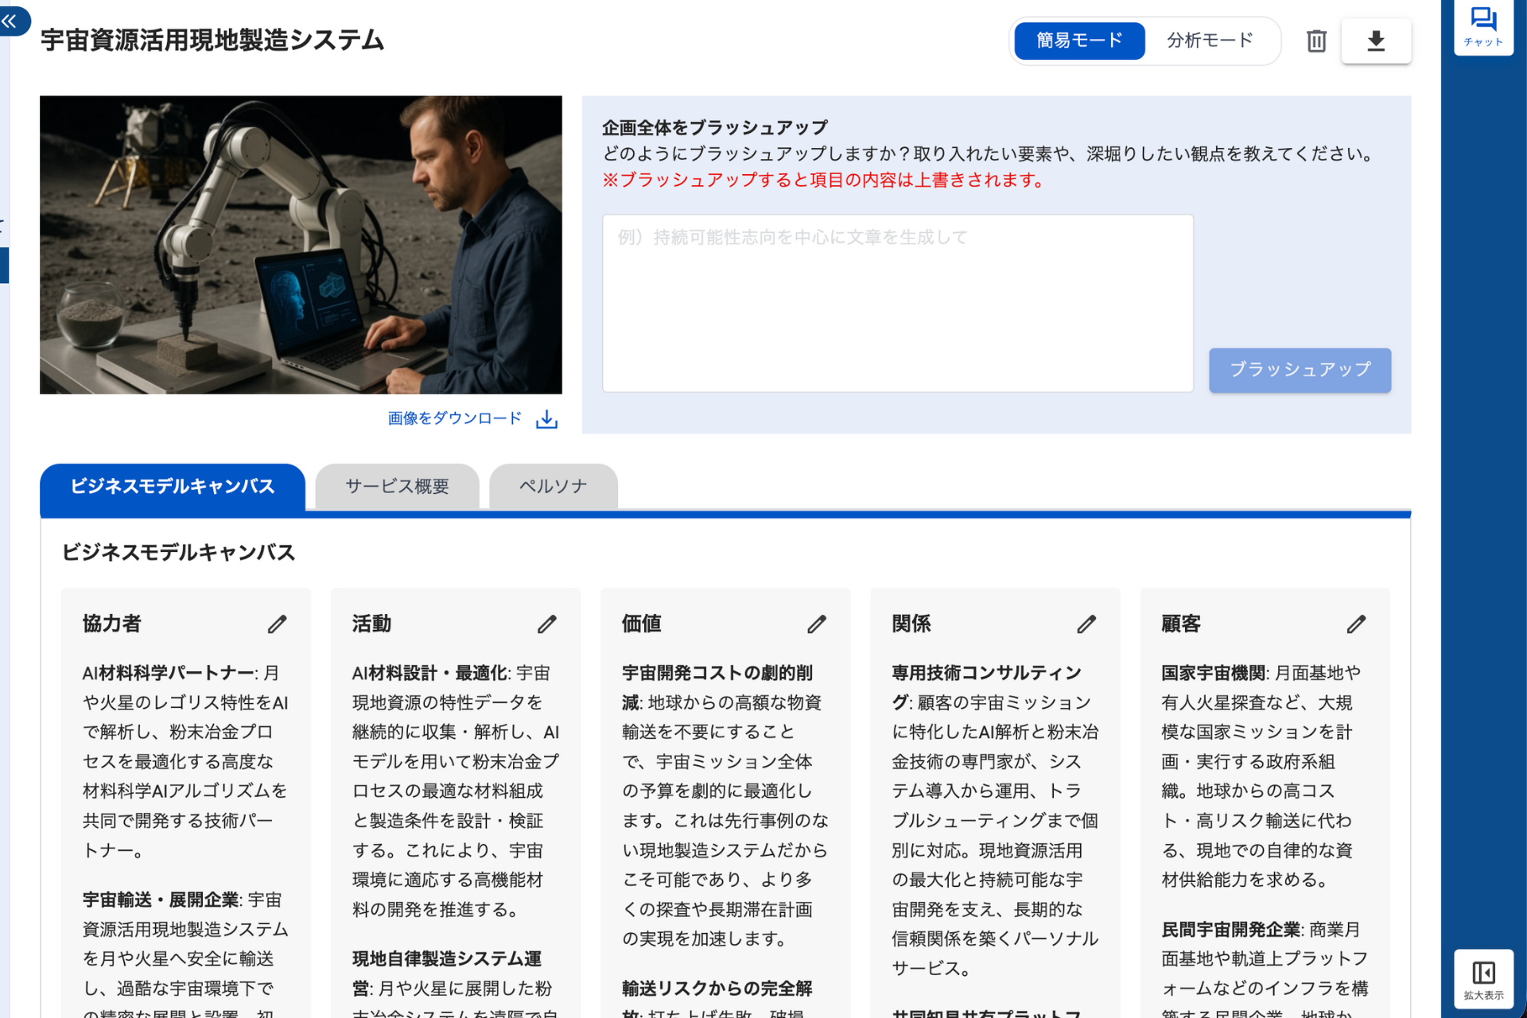This screenshot has height=1018, width=1527.
Task: Click the download arrow beside image link
Action: (x=546, y=419)
